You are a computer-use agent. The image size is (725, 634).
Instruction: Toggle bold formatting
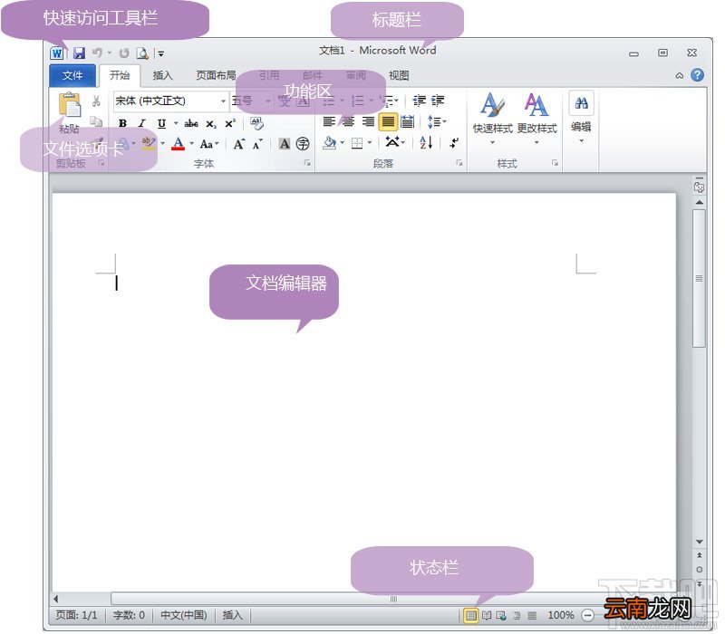(122, 123)
